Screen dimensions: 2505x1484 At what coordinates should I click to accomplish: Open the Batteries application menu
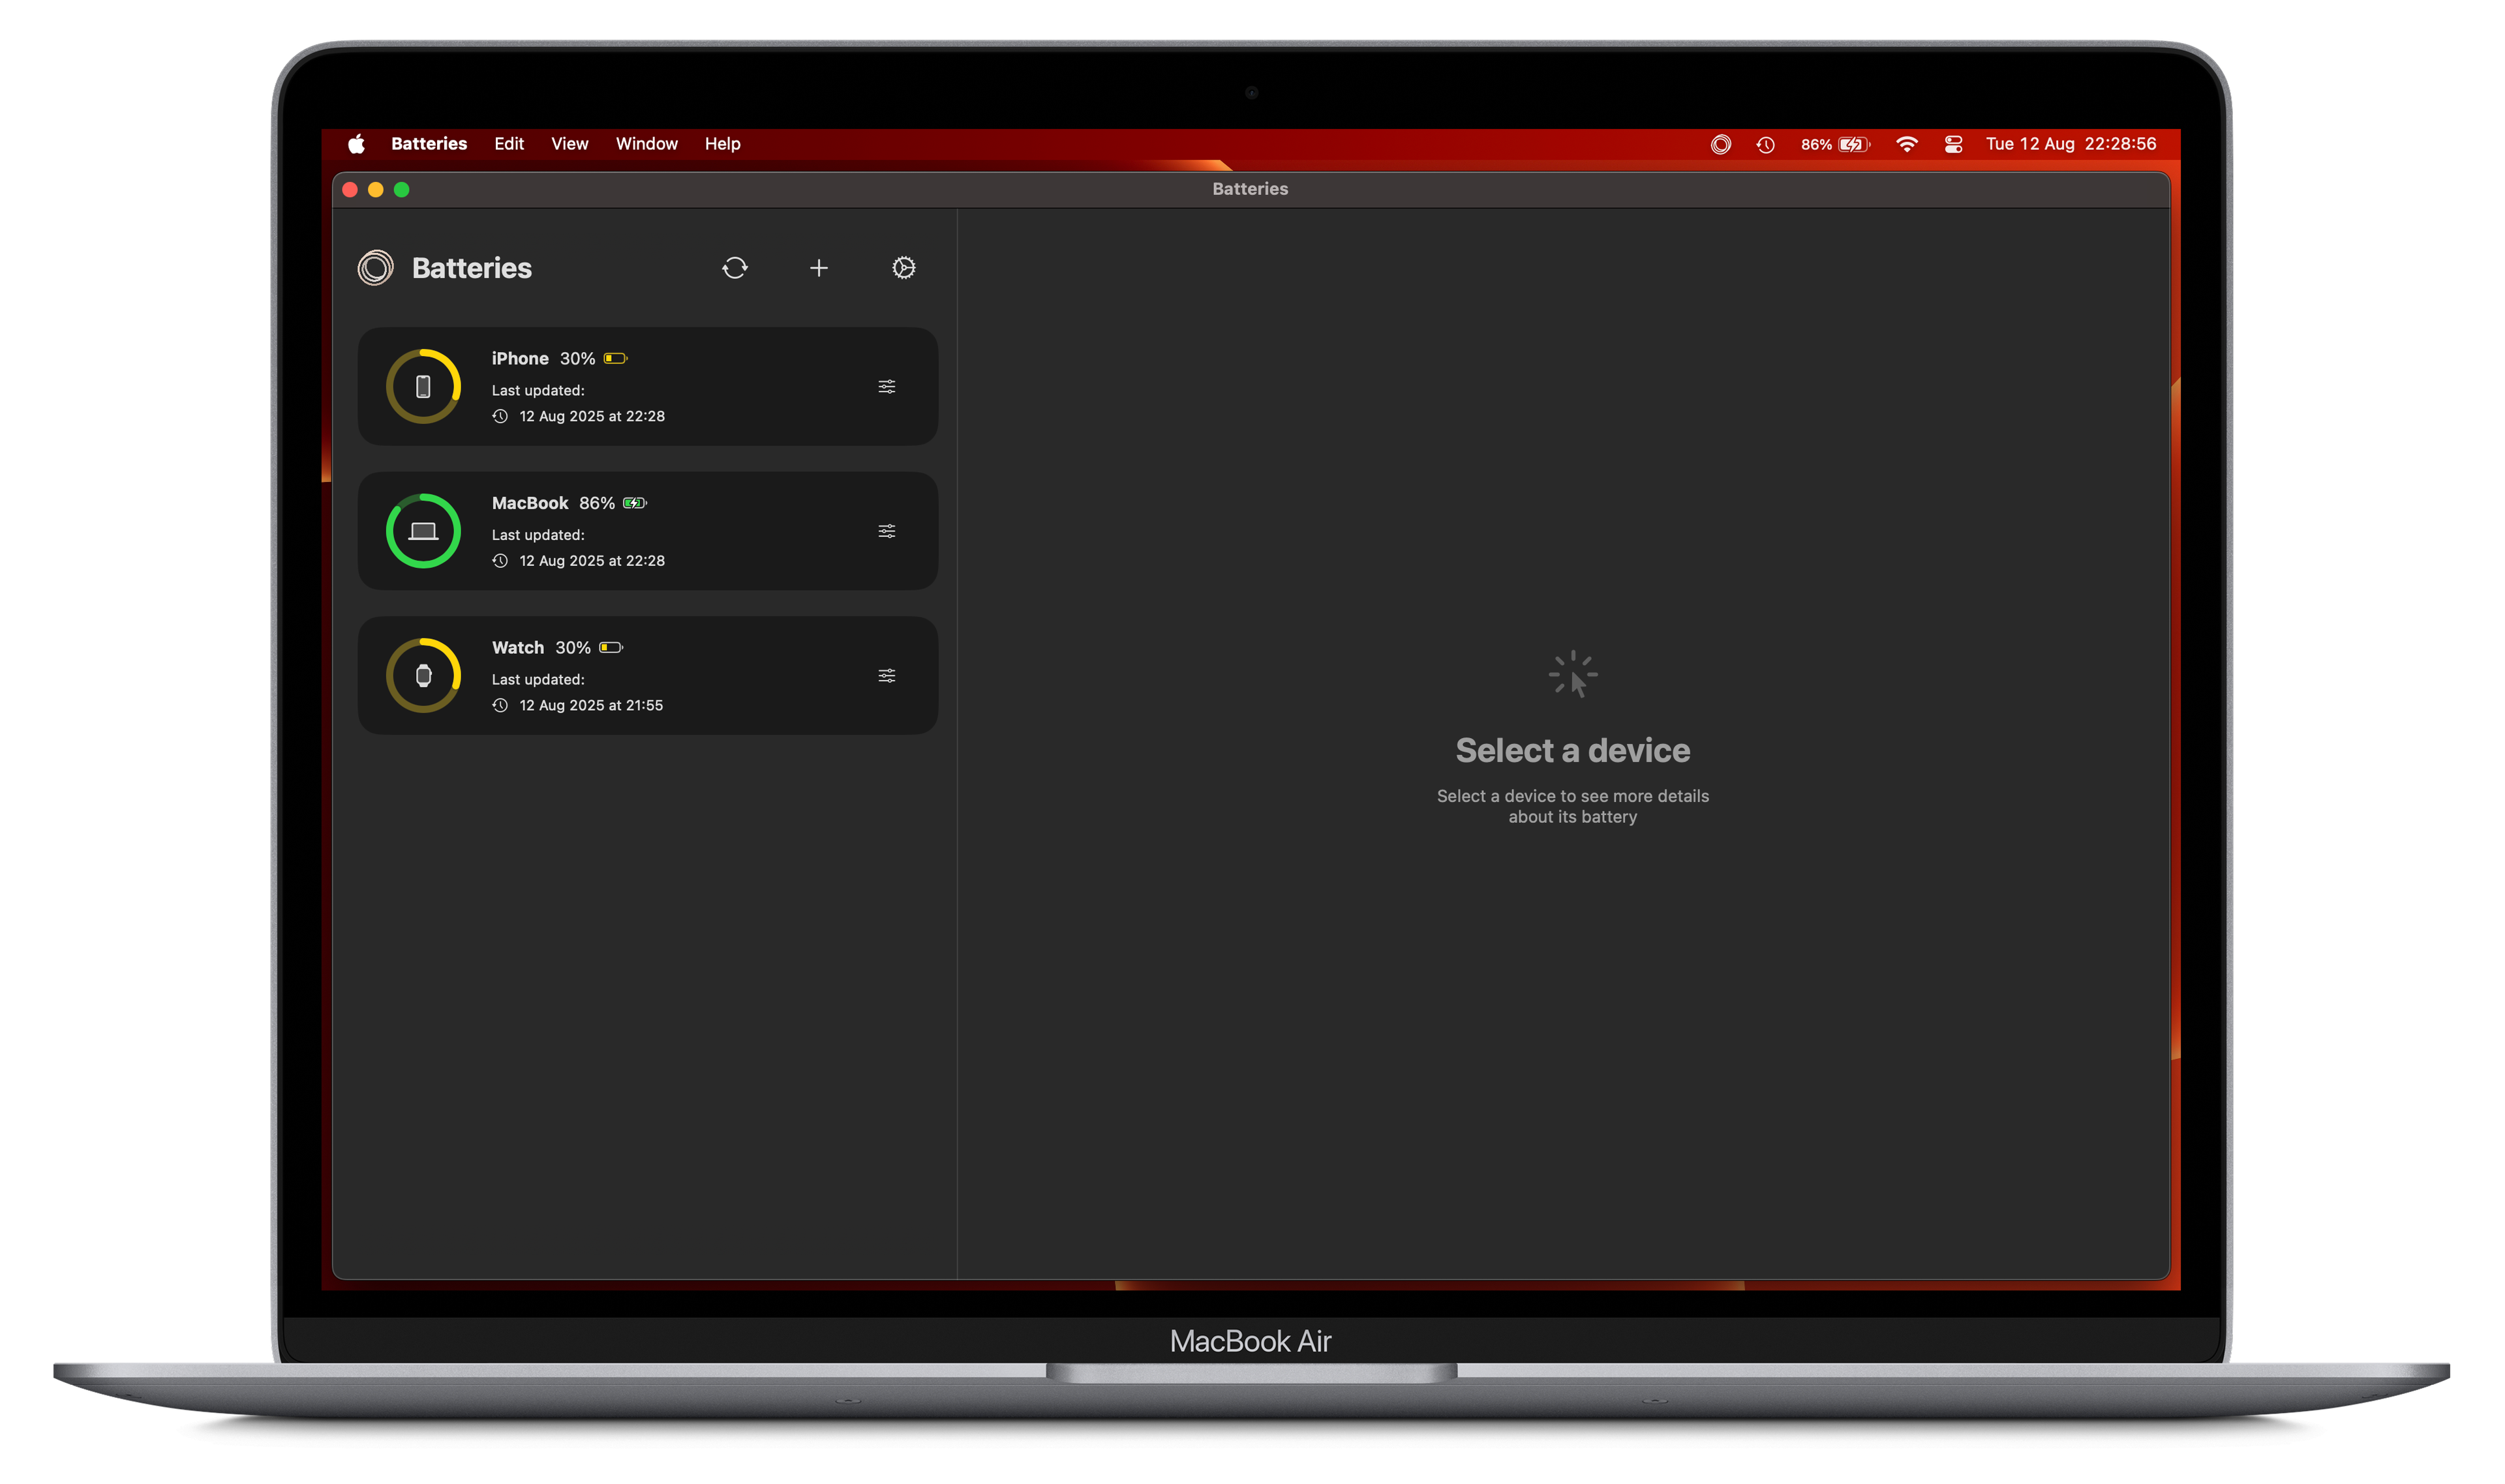429,144
